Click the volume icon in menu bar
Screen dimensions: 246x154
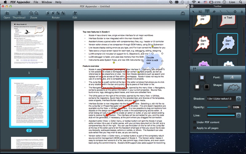tap(199, 2)
